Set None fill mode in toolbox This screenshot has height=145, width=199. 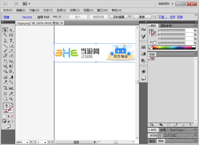tap(12, 116)
